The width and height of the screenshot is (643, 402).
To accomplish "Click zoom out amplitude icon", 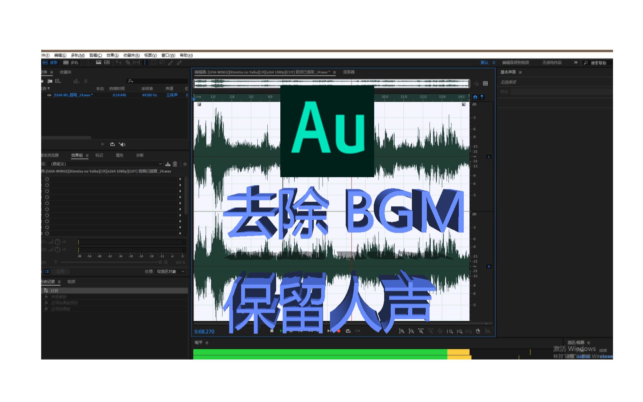I will (x=411, y=331).
